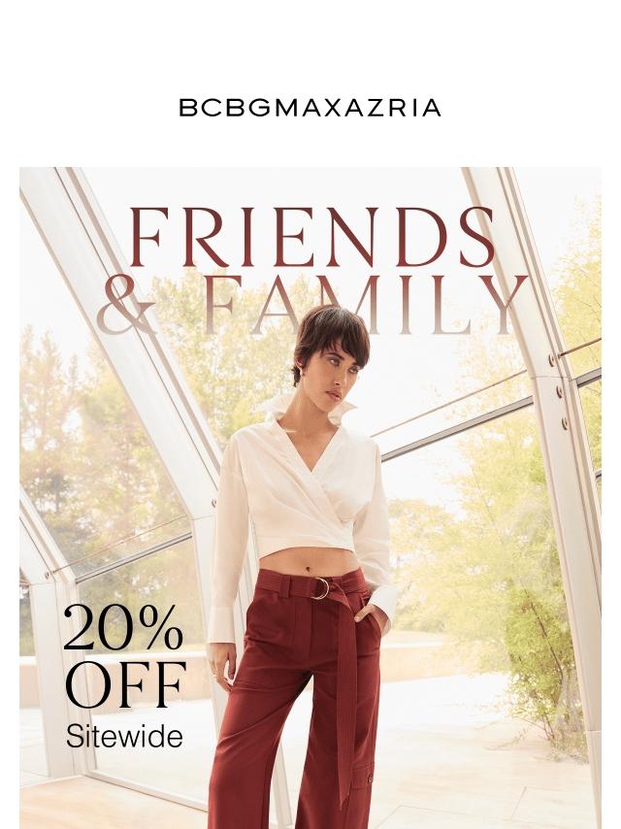Click the 20% discount text
The image size is (621, 829).
[x=123, y=627]
